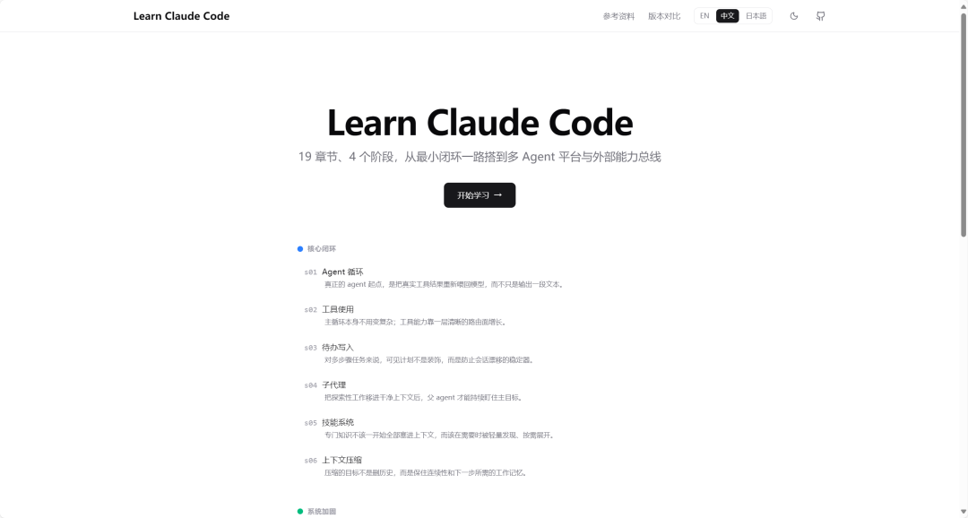Viewport: 968px width, 518px height.
Task: Select 中文 in the language switcher
Action: click(x=727, y=15)
